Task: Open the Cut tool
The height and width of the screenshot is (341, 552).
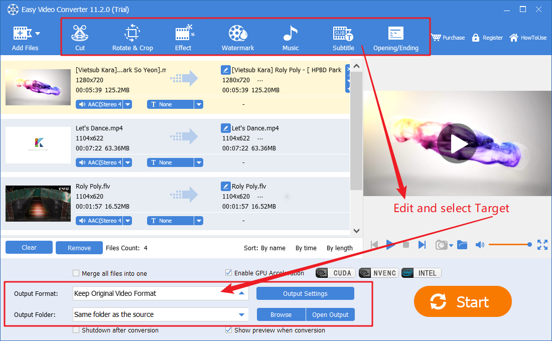Action: (x=80, y=37)
